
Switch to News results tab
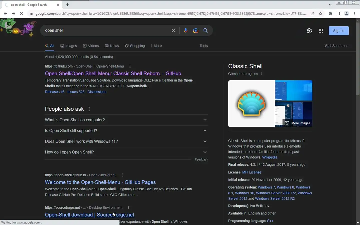(112, 46)
